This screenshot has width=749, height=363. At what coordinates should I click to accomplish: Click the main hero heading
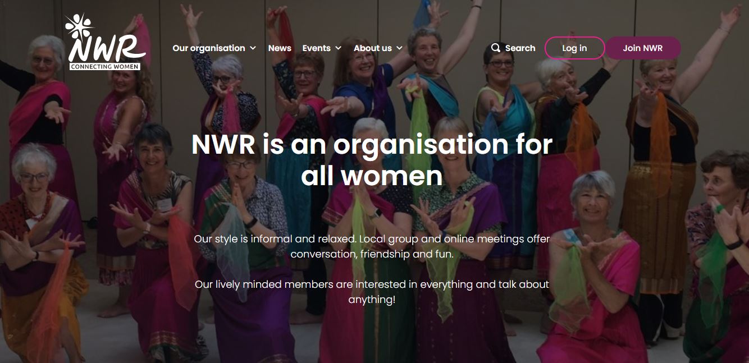coord(372,160)
